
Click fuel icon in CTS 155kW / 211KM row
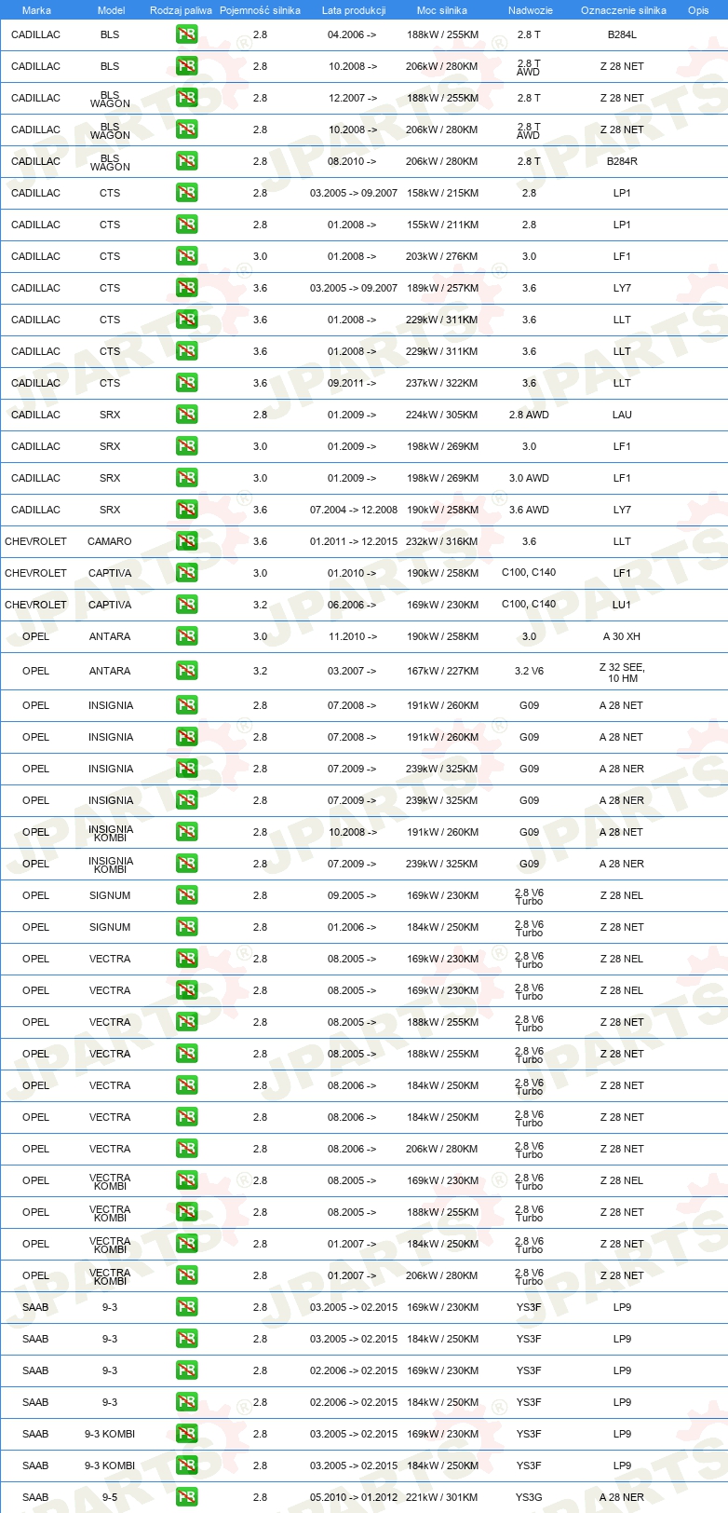tap(186, 225)
